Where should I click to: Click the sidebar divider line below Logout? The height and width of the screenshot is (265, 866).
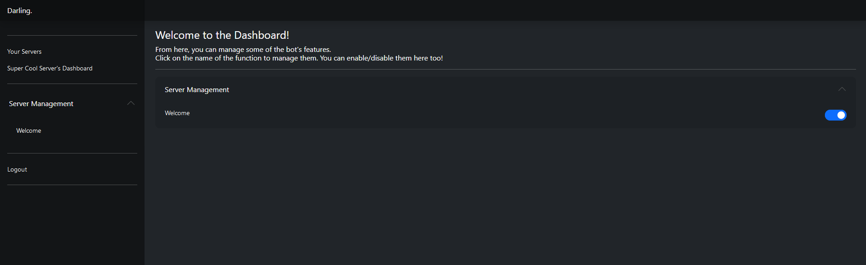72,185
